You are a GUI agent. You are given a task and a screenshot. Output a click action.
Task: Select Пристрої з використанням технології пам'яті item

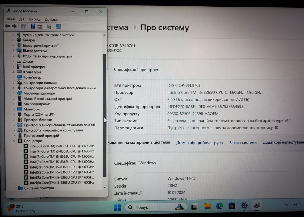[x=59, y=125]
